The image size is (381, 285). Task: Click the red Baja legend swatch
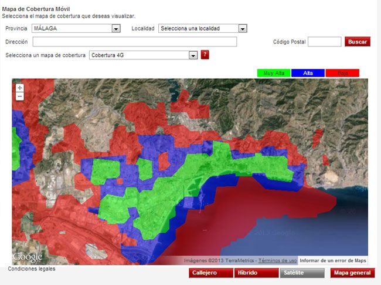[x=342, y=73]
